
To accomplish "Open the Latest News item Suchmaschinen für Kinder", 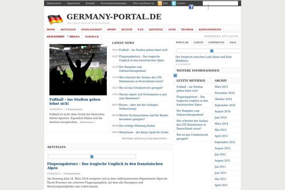I will click(x=143, y=117).
